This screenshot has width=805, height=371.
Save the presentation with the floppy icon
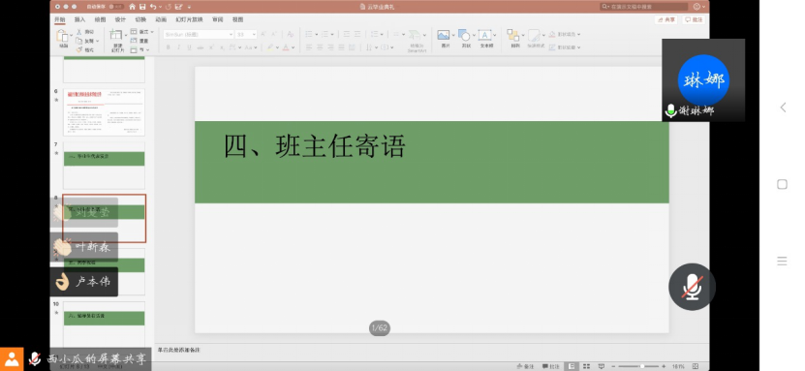tap(142, 7)
